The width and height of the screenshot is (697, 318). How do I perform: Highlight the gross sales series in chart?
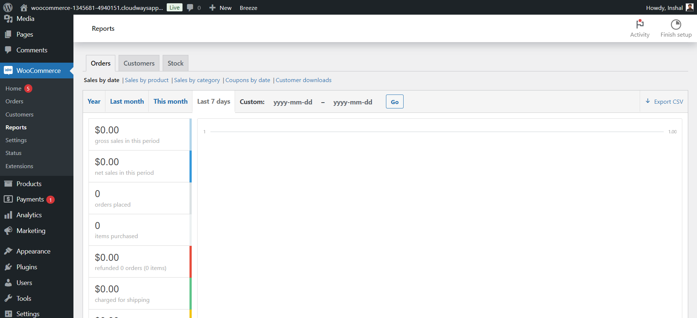(x=140, y=134)
